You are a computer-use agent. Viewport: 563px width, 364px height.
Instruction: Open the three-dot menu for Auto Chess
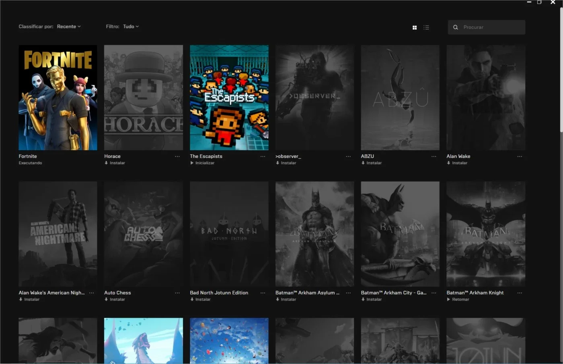177,293
